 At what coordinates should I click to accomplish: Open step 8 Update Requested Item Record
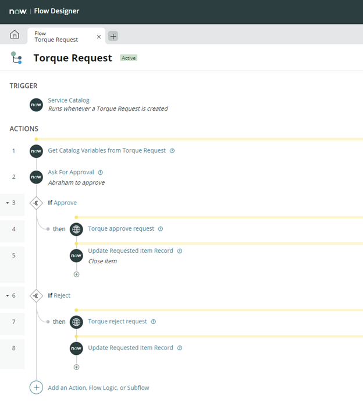(x=130, y=348)
